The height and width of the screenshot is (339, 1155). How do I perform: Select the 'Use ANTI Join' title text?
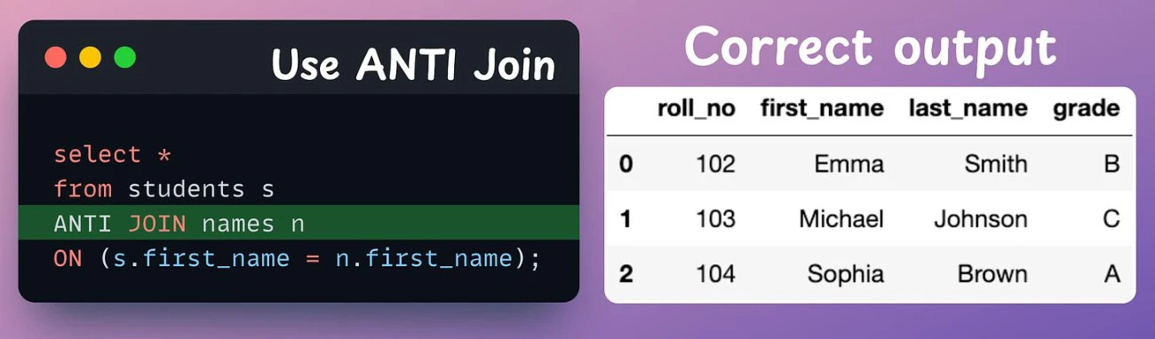tap(413, 65)
